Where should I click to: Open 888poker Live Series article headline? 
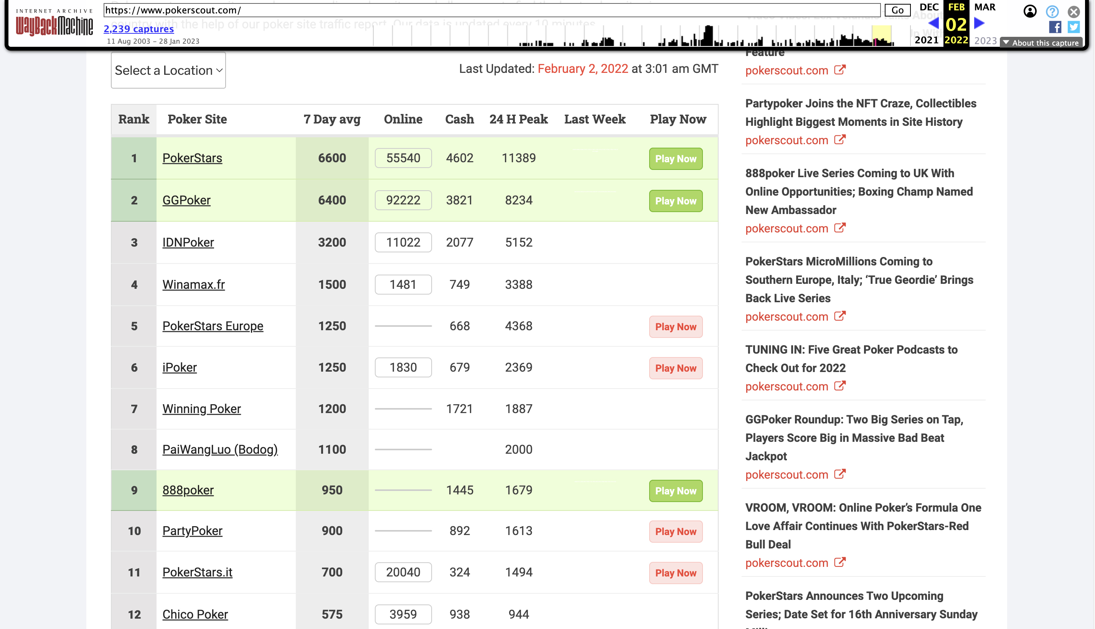pyautogui.click(x=859, y=191)
